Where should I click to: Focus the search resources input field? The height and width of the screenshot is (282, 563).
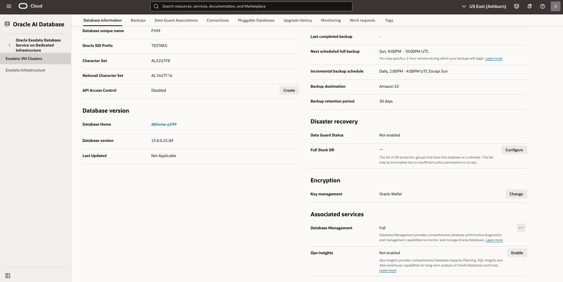coord(251,6)
